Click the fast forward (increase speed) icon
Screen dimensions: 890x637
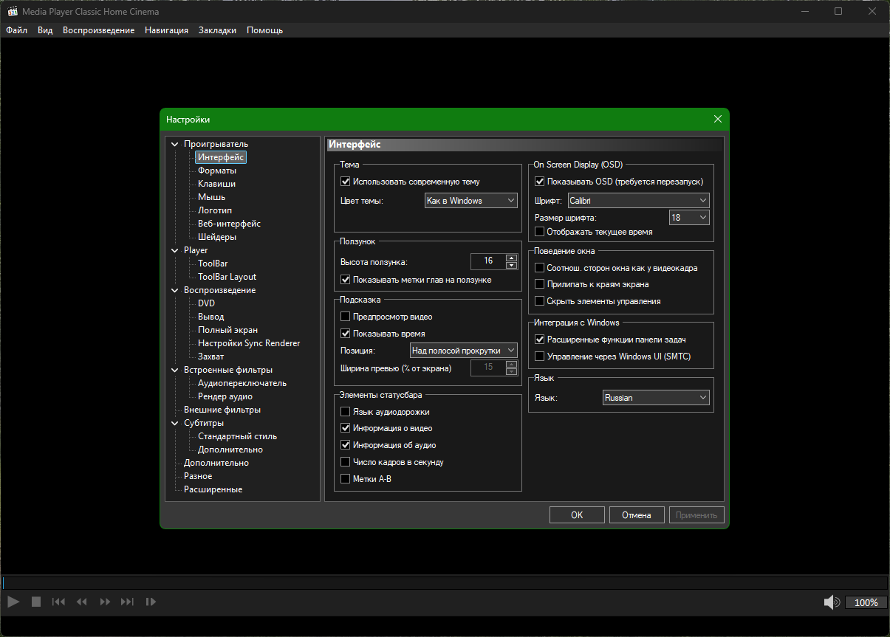pyautogui.click(x=105, y=602)
